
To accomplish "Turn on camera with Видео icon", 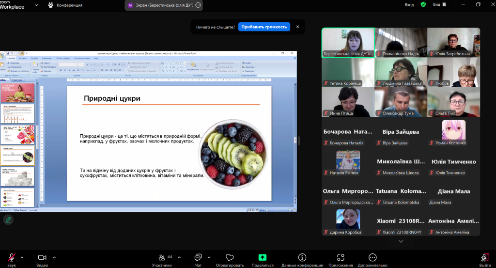I will pos(42,257).
